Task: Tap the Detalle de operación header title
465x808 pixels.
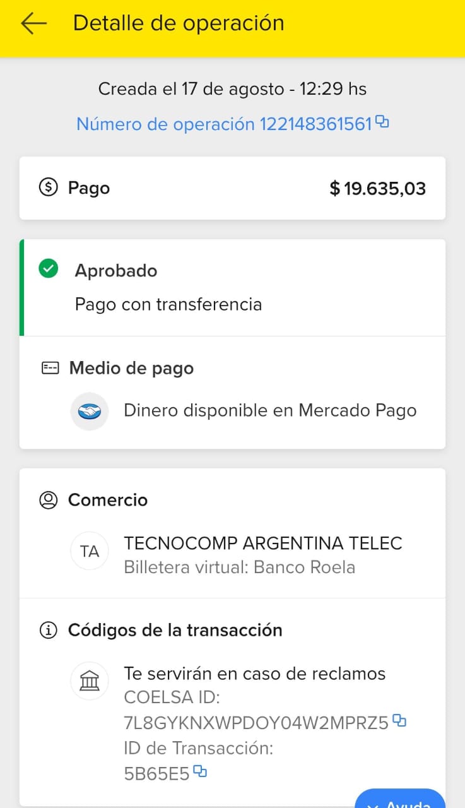Action: 179,23
